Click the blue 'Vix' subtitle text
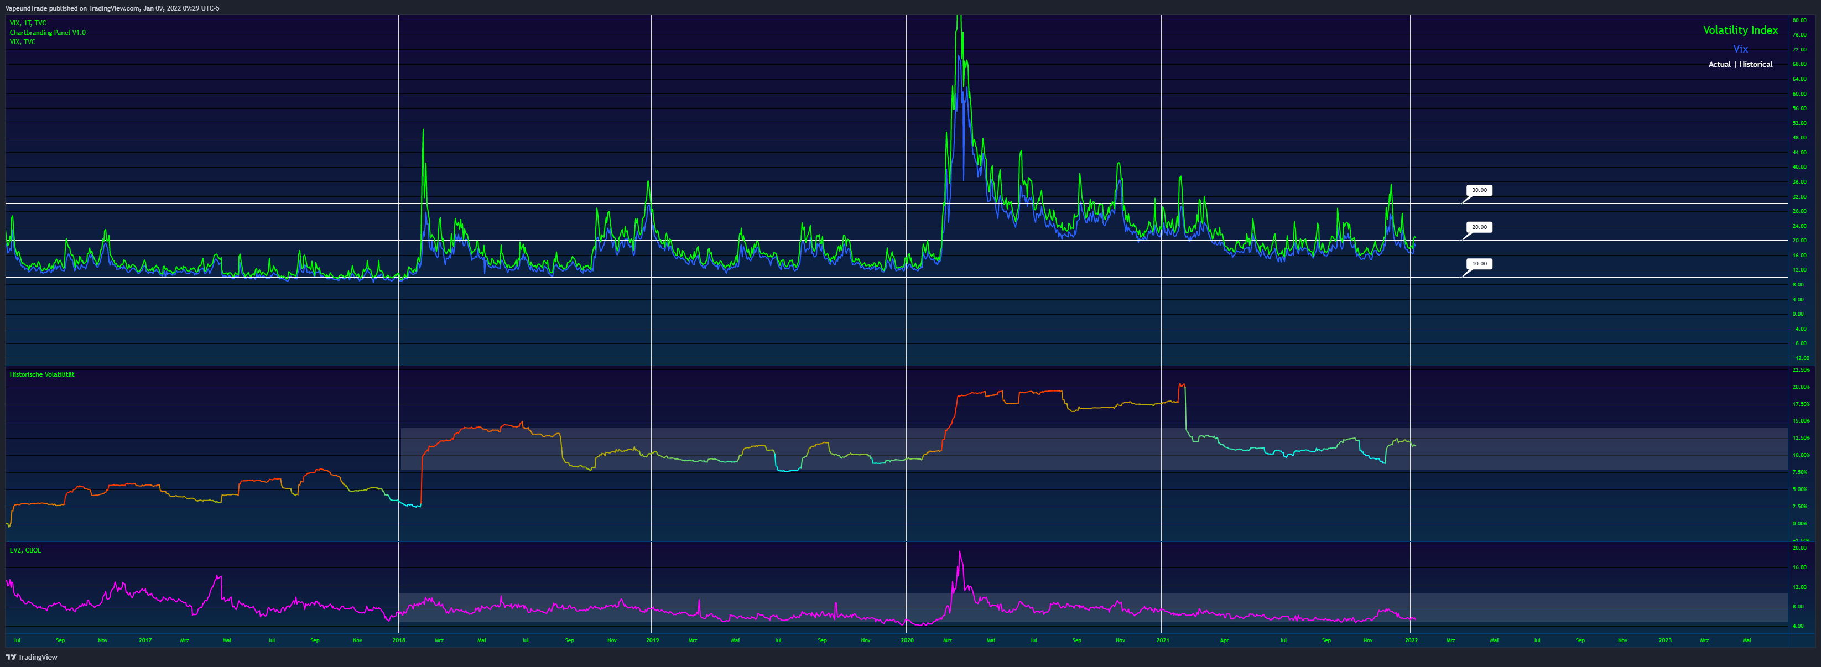Image resolution: width=1821 pixels, height=667 pixels. pos(1740,49)
